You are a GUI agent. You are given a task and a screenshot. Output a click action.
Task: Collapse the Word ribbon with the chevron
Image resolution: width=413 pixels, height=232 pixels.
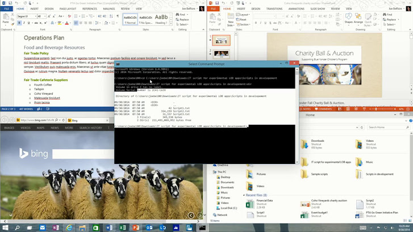[x=203, y=29]
